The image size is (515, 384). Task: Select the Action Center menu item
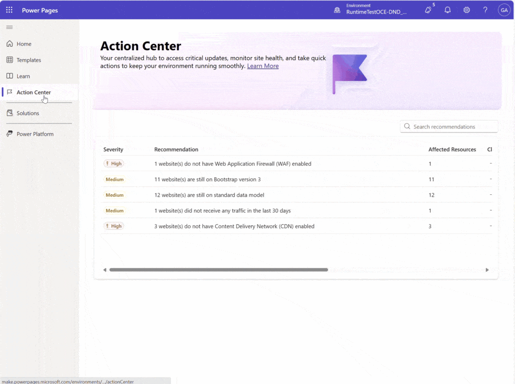(39, 92)
